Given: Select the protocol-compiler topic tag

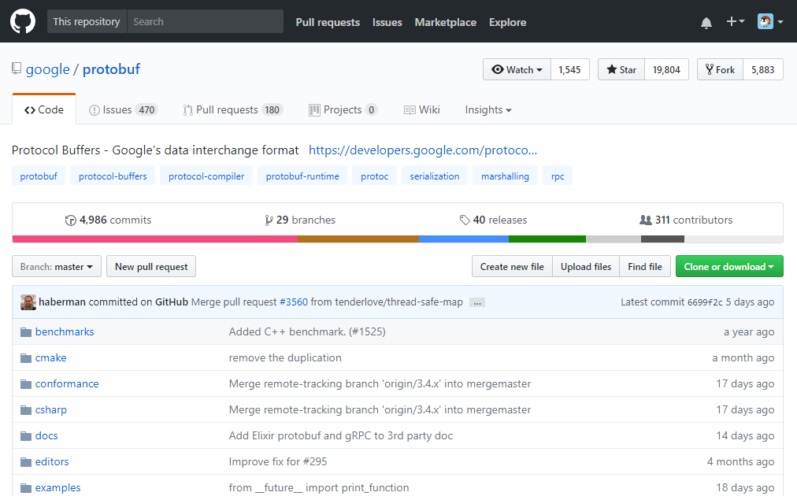Looking at the screenshot, I should coord(206,176).
